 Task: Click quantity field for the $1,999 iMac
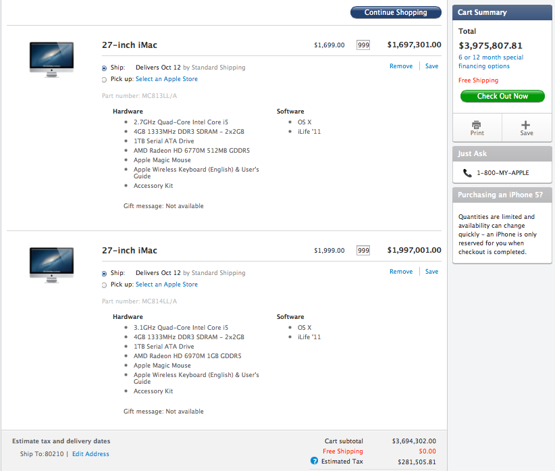363,251
